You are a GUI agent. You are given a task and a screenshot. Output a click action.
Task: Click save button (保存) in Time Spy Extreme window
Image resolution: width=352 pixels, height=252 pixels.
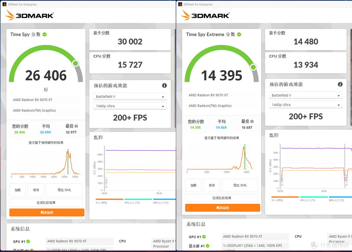[x=212, y=185]
